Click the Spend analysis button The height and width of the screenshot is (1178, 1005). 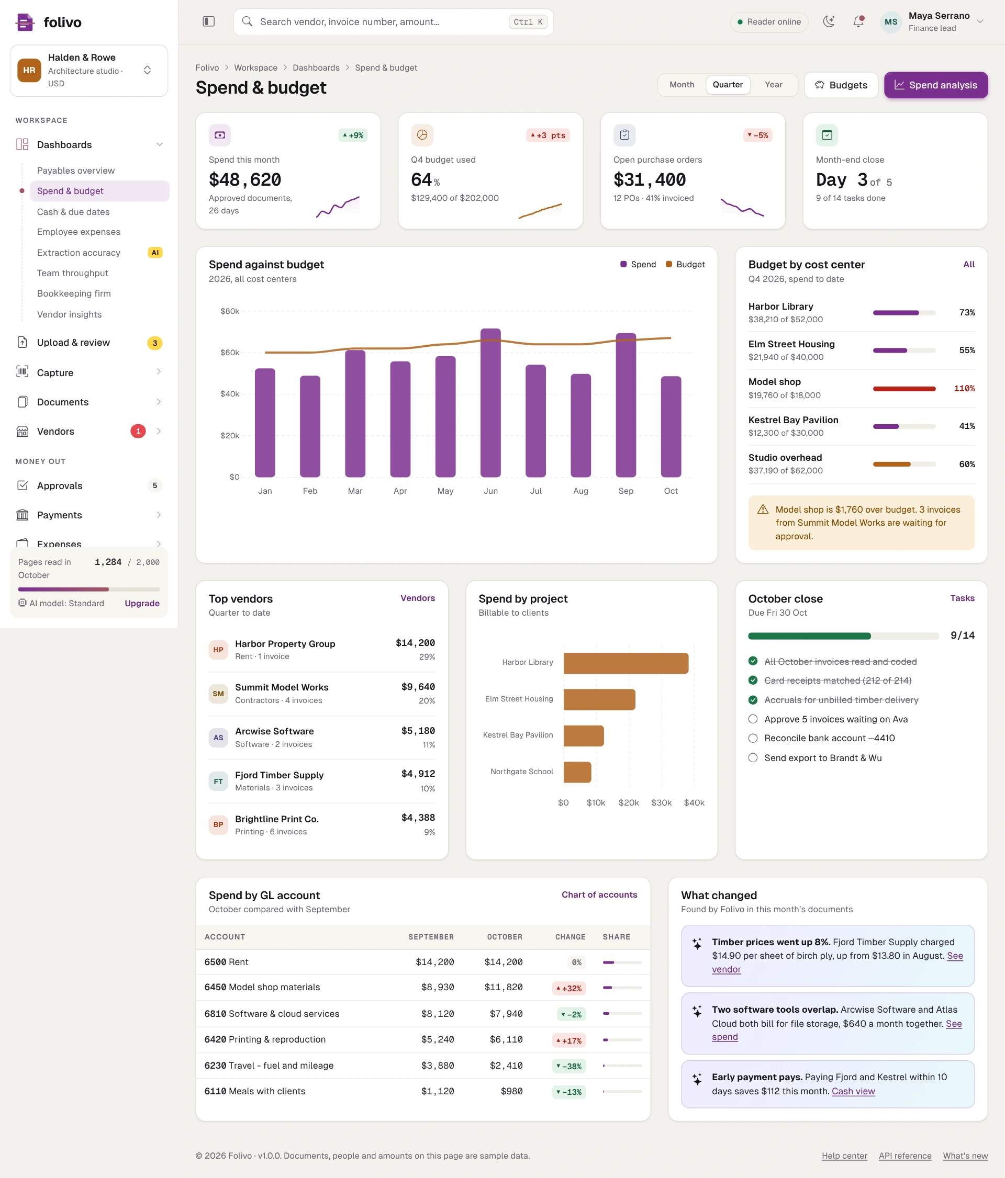[935, 85]
